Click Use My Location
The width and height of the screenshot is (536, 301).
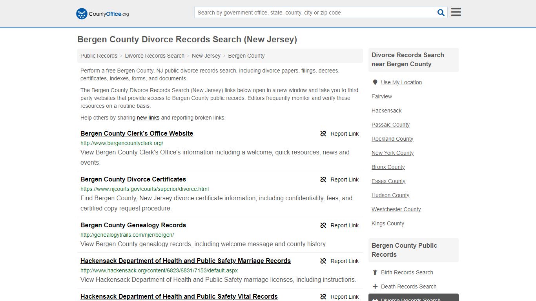point(401,82)
